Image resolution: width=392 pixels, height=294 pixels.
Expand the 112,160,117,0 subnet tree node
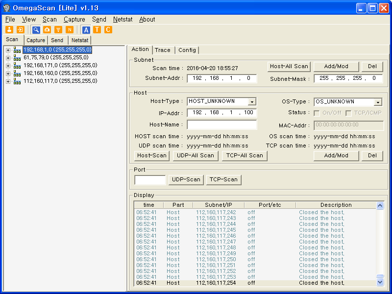(8, 81)
